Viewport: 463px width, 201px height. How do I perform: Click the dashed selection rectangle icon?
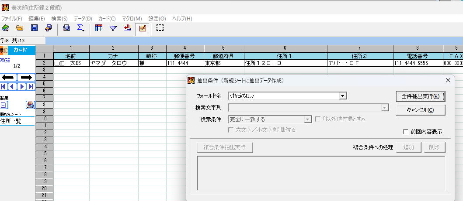coord(160,28)
